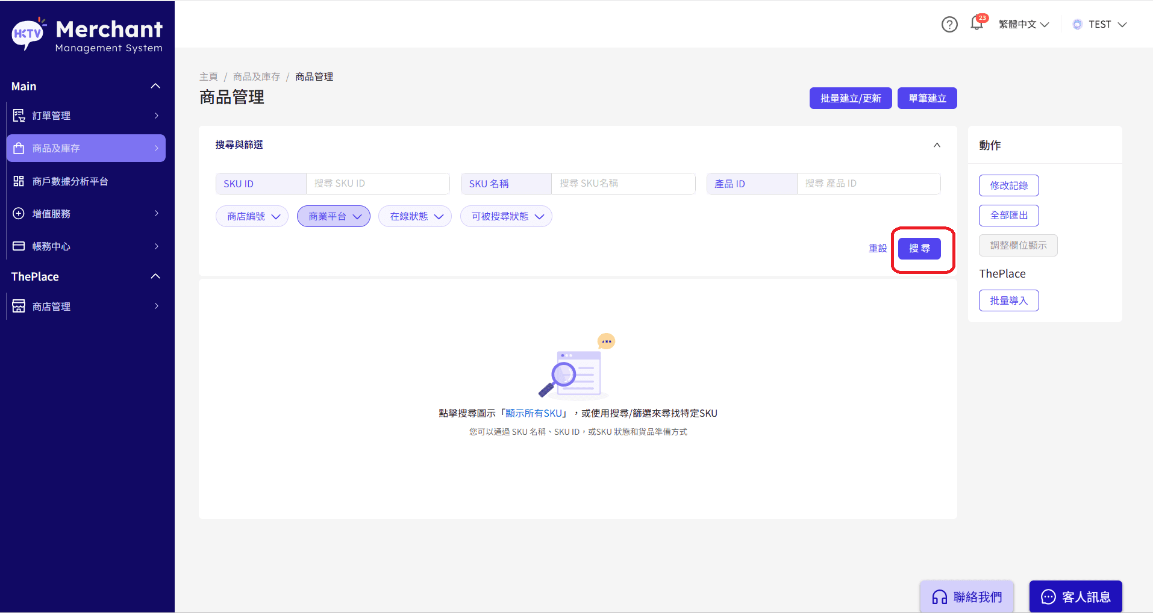The height and width of the screenshot is (613, 1153).
Task: Click the 聯絡我們 contact button
Action: point(967,596)
